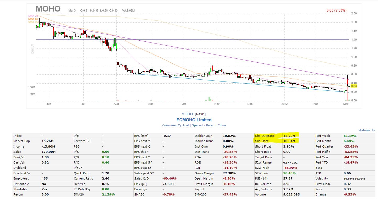Click the -57.42% SMA200 value
Viewport: 378px width, 201px height.
(x=230, y=194)
